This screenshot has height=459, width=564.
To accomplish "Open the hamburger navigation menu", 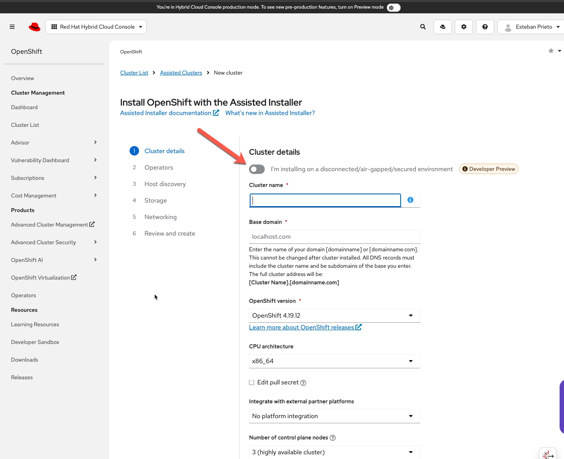I will coord(12,27).
